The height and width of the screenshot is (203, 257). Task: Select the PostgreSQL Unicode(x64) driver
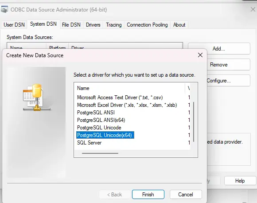(x=105, y=135)
